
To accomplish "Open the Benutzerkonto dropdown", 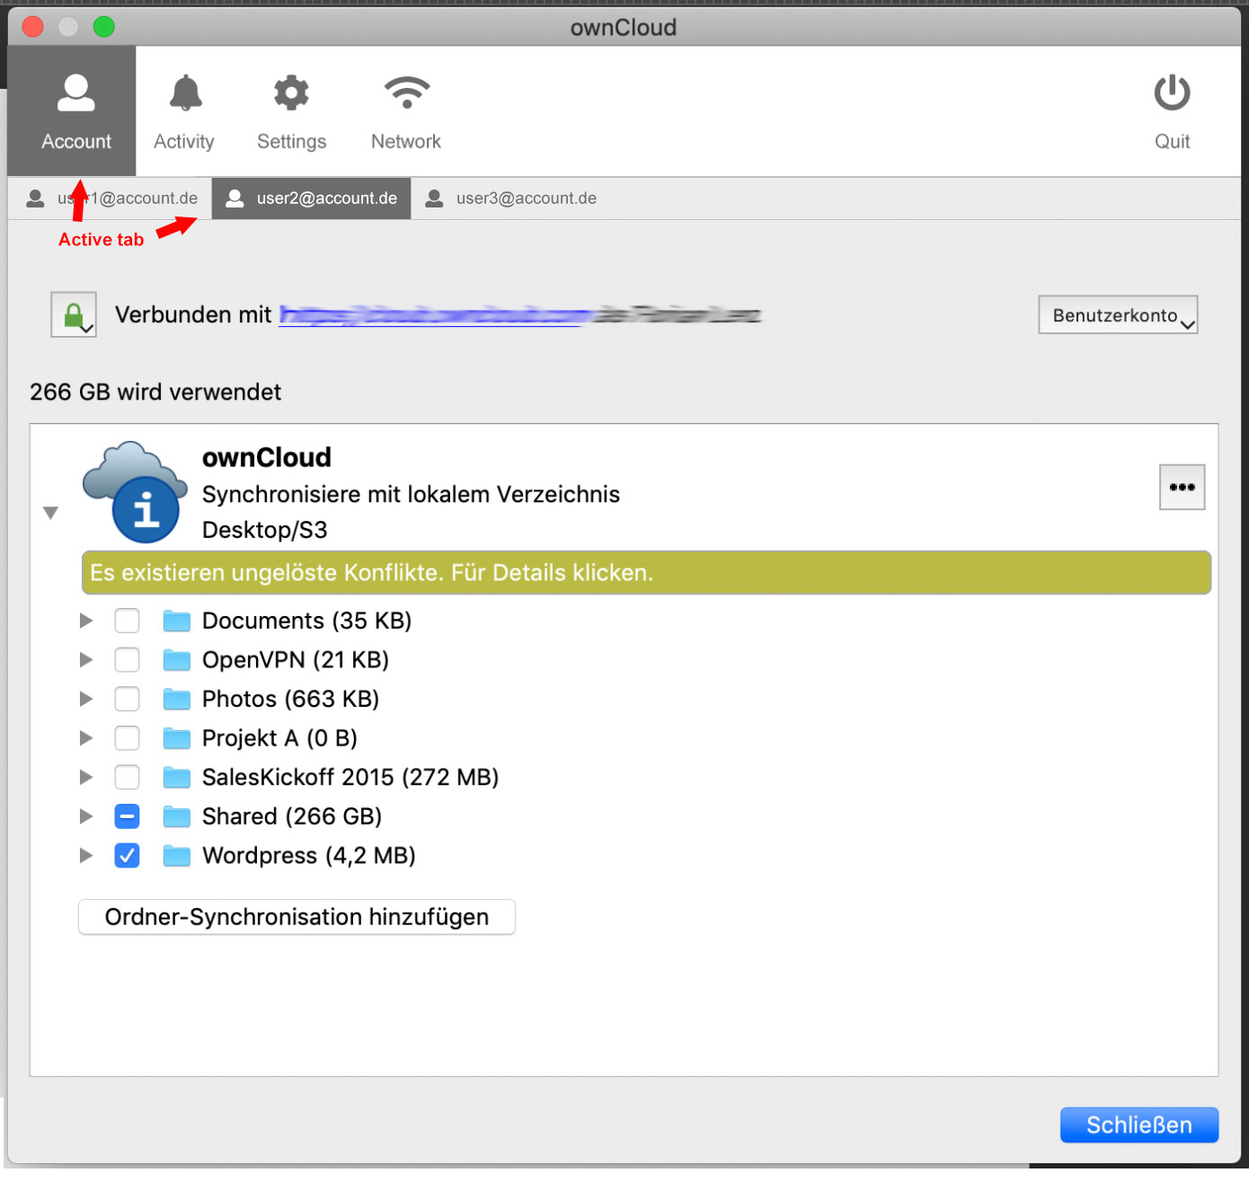I will (1118, 315).
